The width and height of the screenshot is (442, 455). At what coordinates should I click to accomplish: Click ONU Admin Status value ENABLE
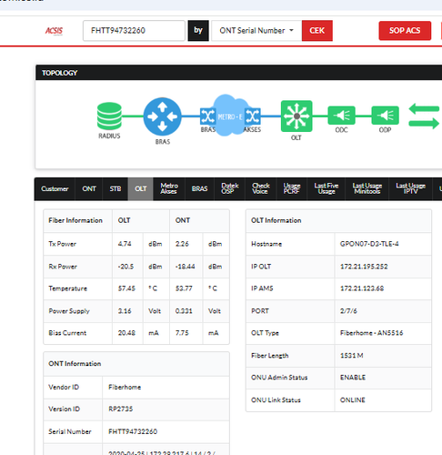point(353,378)
